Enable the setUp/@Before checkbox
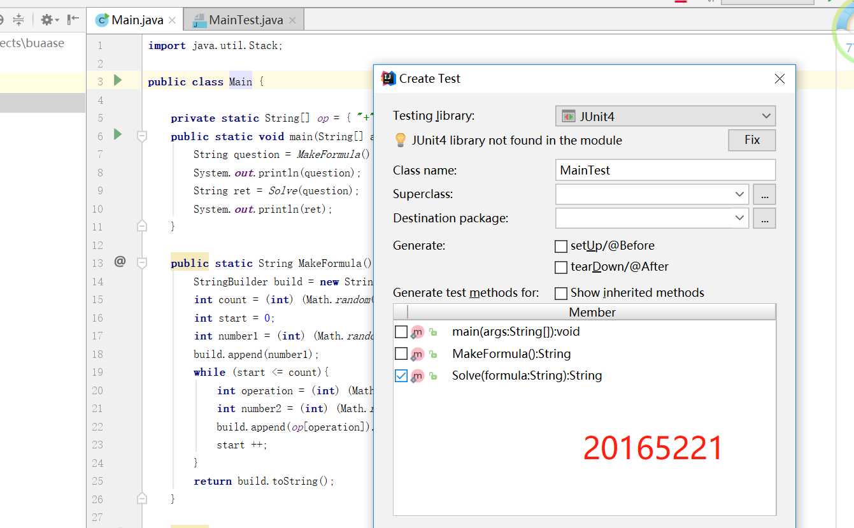 [x=561, y=246]
